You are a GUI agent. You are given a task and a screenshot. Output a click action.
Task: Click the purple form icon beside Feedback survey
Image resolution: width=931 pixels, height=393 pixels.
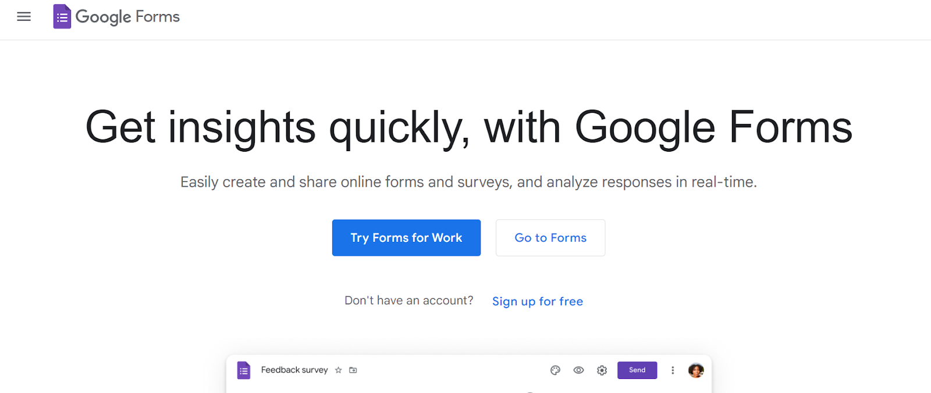(244, 370)
